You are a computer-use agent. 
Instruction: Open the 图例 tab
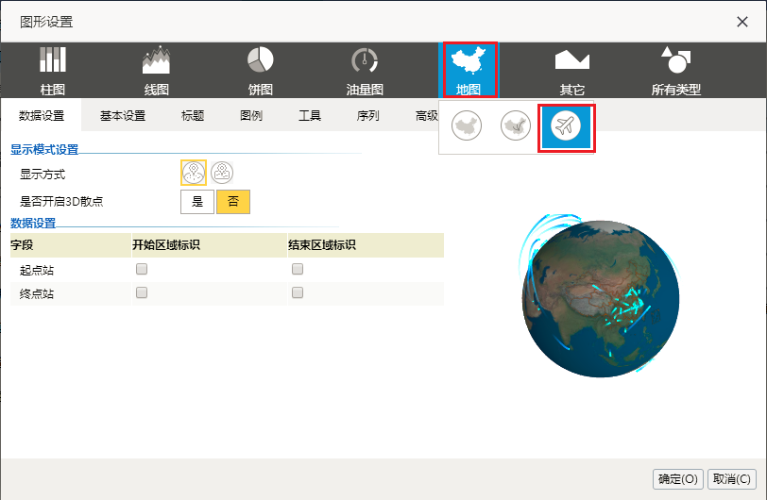251,116
